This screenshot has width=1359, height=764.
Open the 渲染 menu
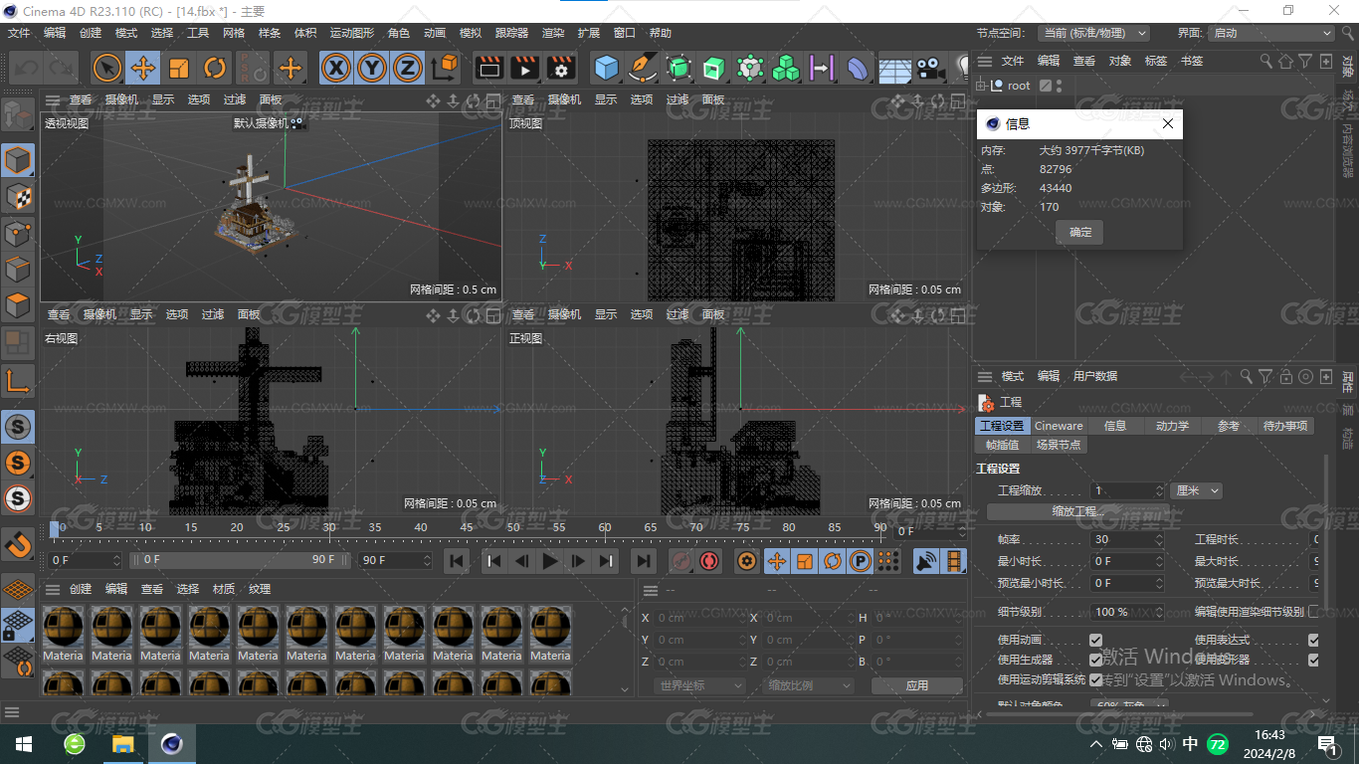pos(553,33)
